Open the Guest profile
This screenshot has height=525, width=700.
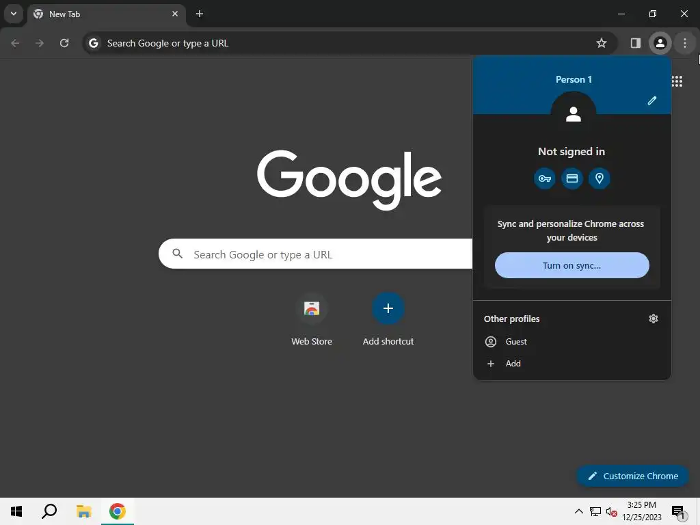point(572,342)
